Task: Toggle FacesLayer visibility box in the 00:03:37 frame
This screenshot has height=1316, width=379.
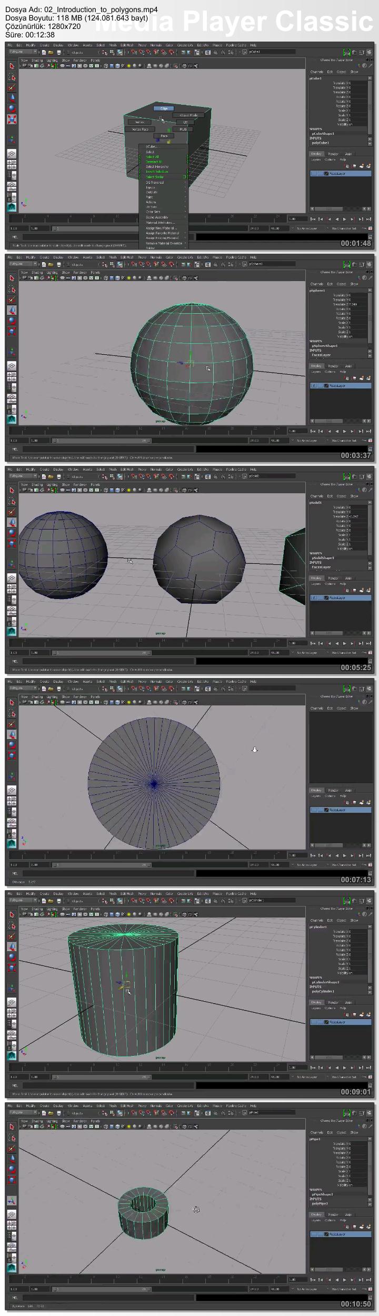Action: click(x=314, y=386)
